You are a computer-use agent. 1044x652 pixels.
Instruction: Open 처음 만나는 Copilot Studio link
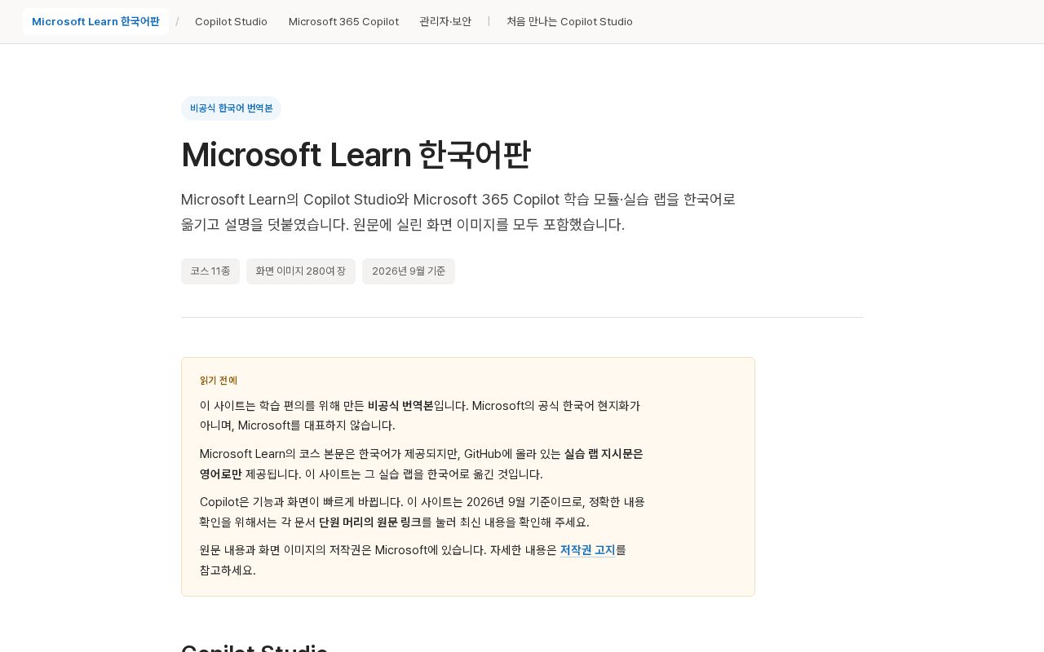(x=569, y=21)
